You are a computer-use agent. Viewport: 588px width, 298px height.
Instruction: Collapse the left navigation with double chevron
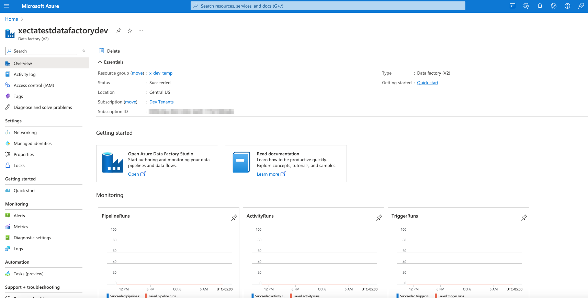83,51
